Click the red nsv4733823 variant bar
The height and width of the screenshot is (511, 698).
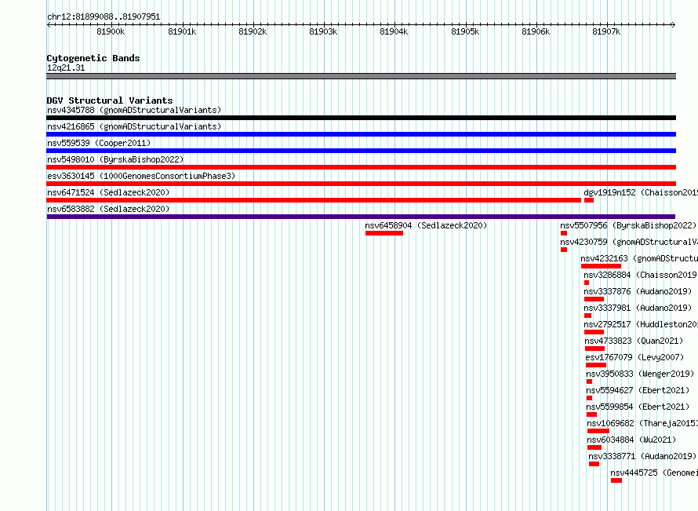click(594, 349)
